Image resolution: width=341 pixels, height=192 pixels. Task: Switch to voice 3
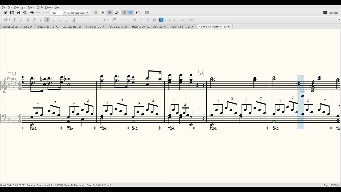[x=170, y=20]
